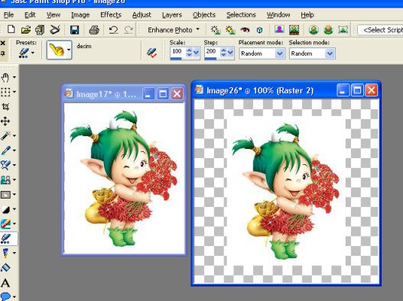Select the Preset Shape tool

click(x=5, y=296)
